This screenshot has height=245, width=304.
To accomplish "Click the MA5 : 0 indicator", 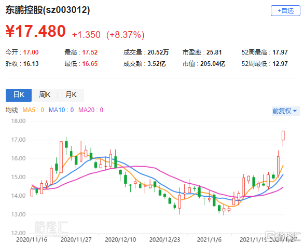I will (33, 110).
